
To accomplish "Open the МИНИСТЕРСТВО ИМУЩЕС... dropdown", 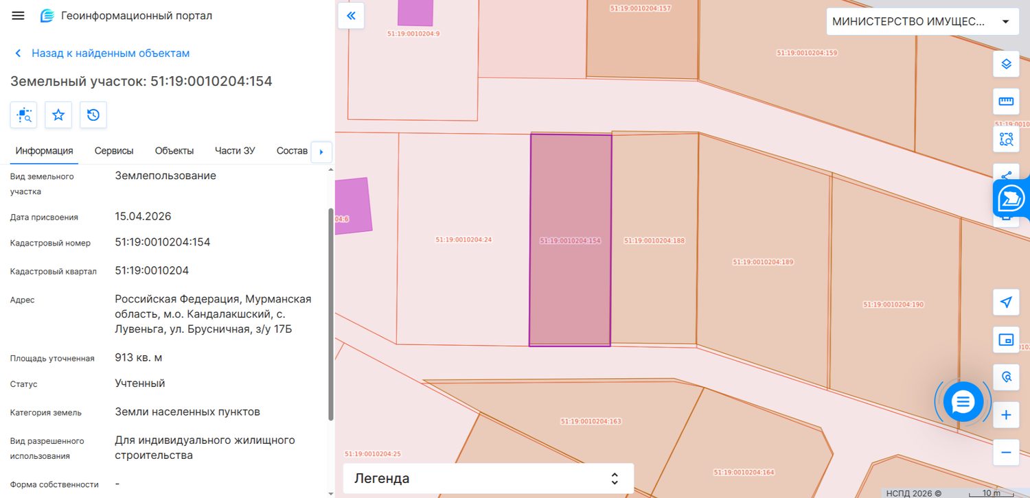I will pos(922,21).
